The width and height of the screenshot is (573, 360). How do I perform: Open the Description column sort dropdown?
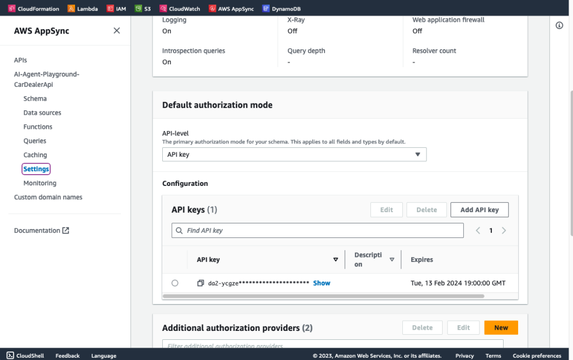[392, 259]
